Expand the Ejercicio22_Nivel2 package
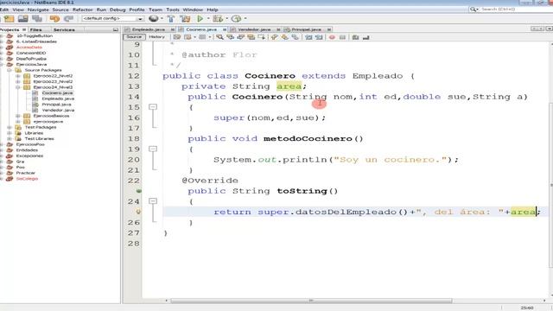Image resolution: width=553 pixels, height=311 pixels. click(18, 76)
